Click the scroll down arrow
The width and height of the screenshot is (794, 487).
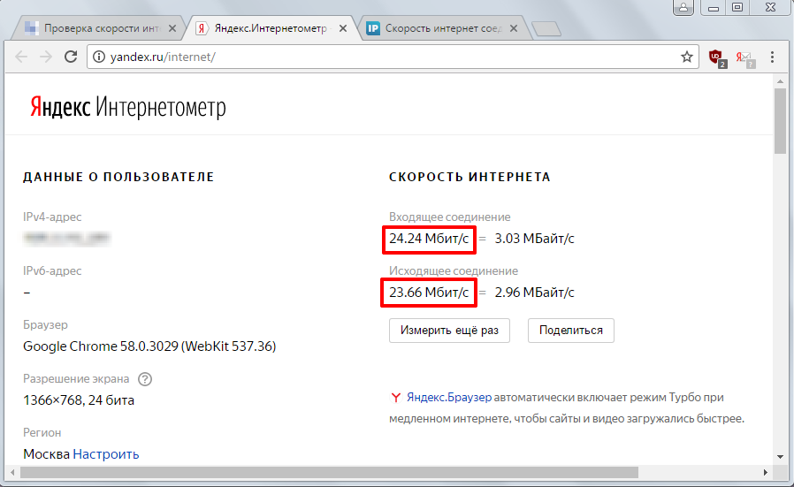780,457
